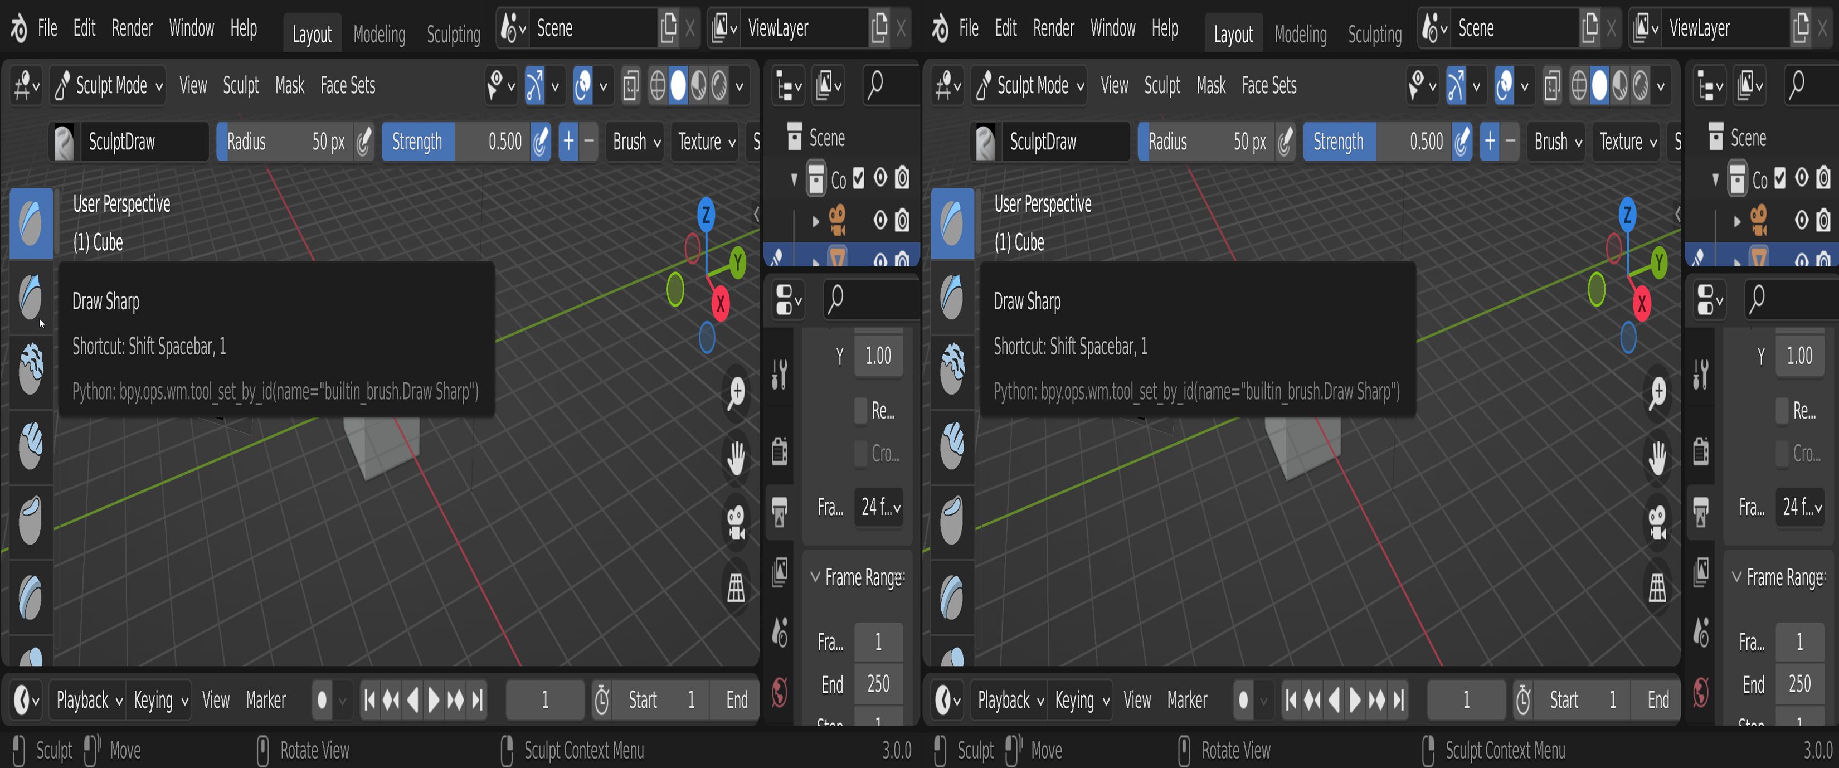The width and height of the screenshot is (1839, 768).
Task: Open the Face Sets menu in left window
Action: tap(348, 86)
